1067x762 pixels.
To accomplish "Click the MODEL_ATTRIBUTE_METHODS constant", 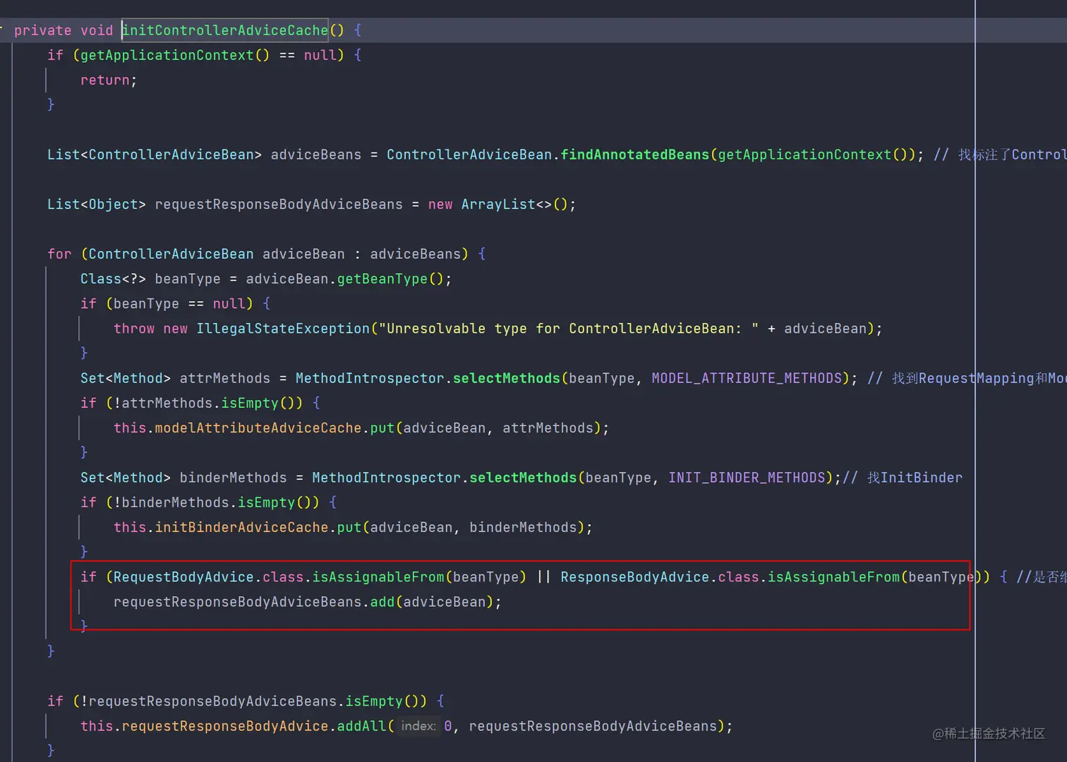I will 747,378.
